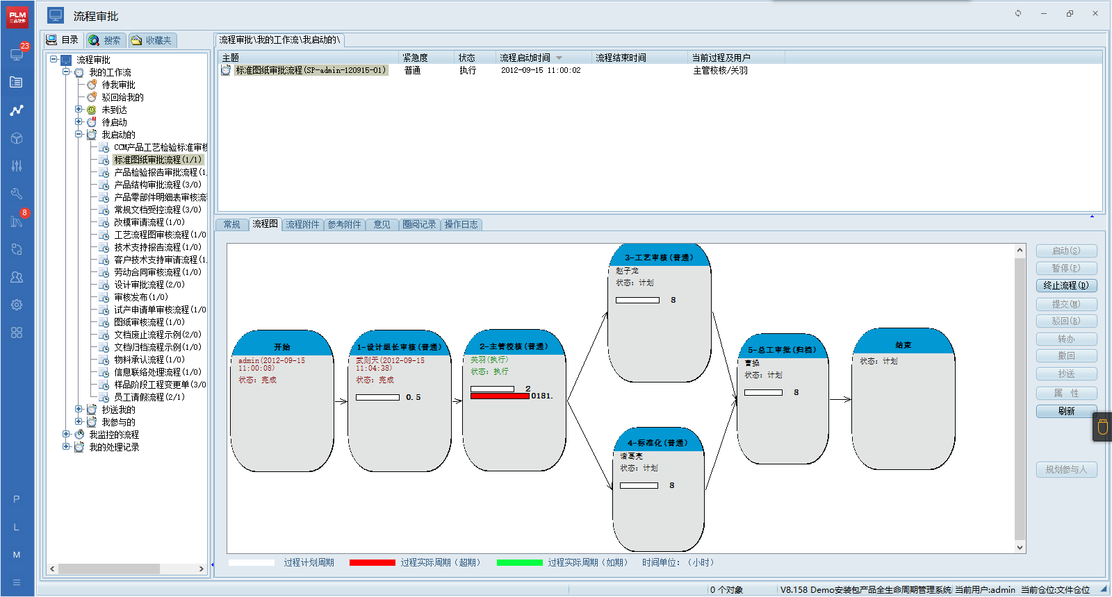Image resolution: width=1112 pixels, height=597 pixels.
Task: Open the gear settings sidebar icon
Action: (x=17, y=305)
